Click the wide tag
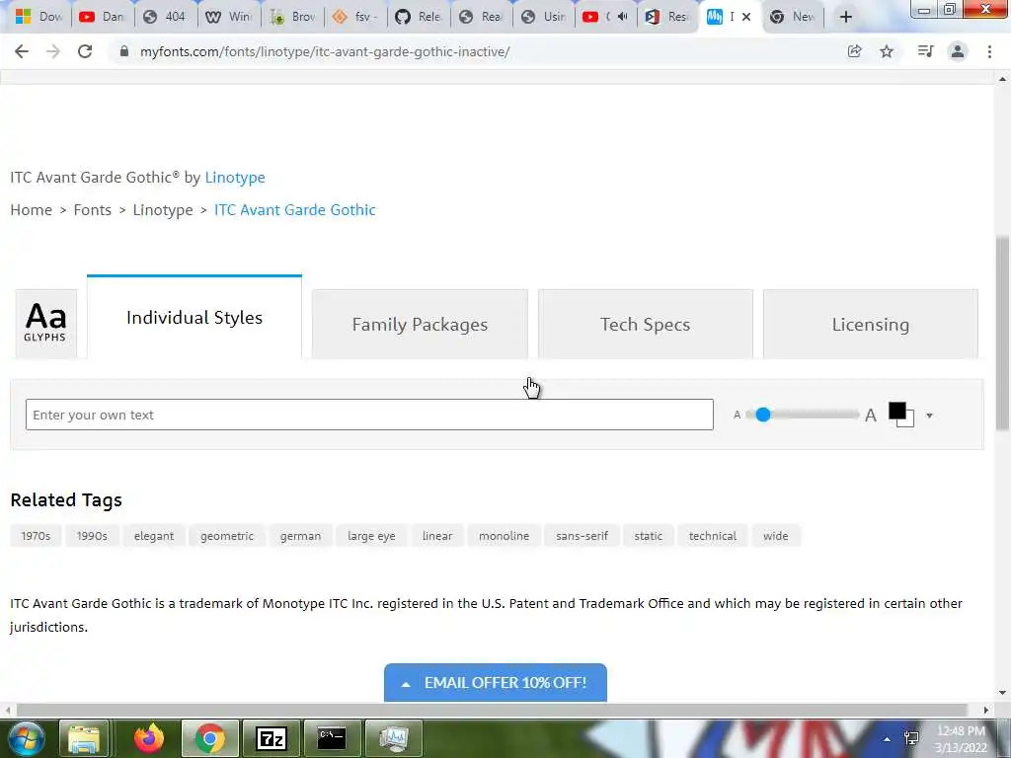The image size is (1011, 758). coord(776,536)
